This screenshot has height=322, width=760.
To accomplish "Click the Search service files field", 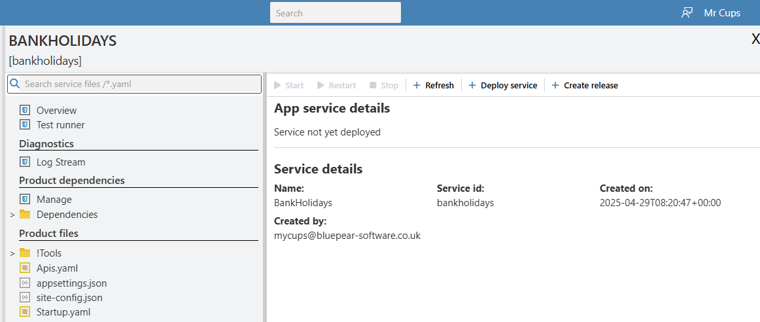I will click(134, 84).
